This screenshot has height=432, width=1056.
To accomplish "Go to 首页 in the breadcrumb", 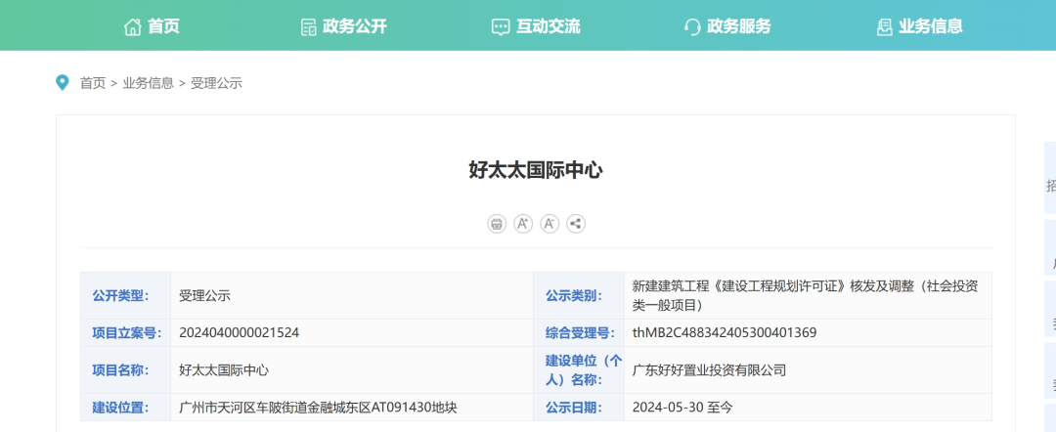I will 93,83.
